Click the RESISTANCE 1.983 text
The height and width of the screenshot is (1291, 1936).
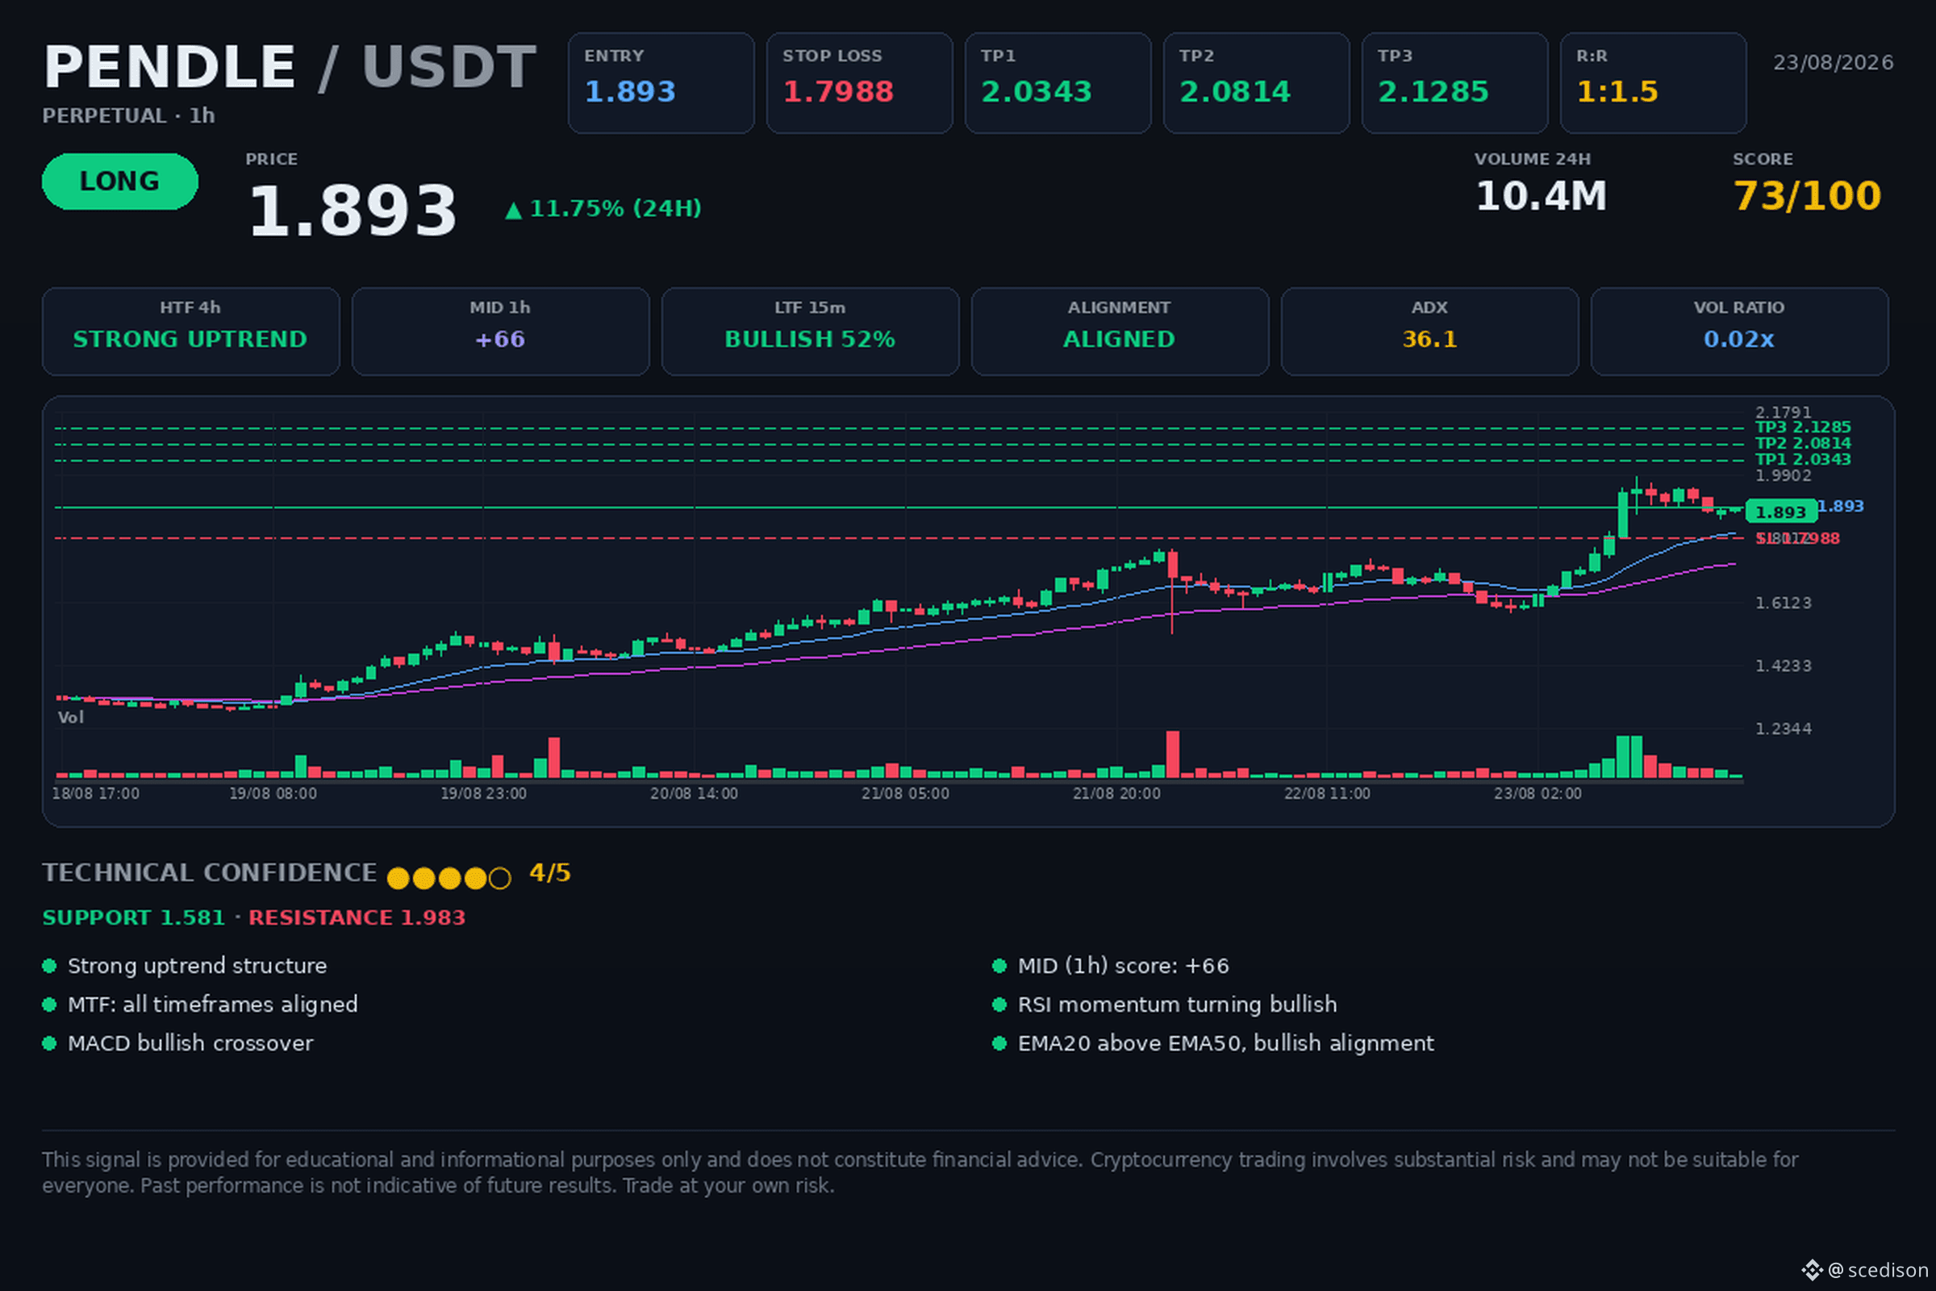coord(357,917)
